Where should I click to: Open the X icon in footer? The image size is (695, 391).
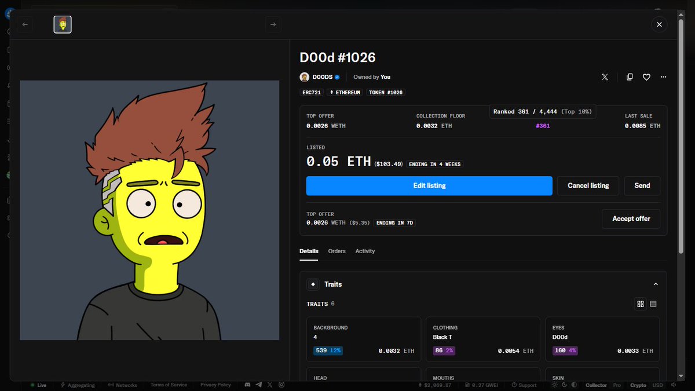(270, 385)
